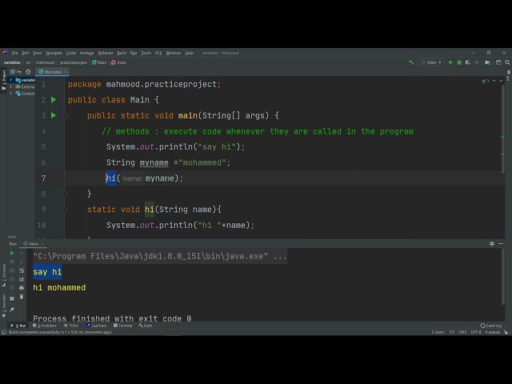Go to next highlighted problem arrow
The image size is (512, 384).
[x=501, y=81]
